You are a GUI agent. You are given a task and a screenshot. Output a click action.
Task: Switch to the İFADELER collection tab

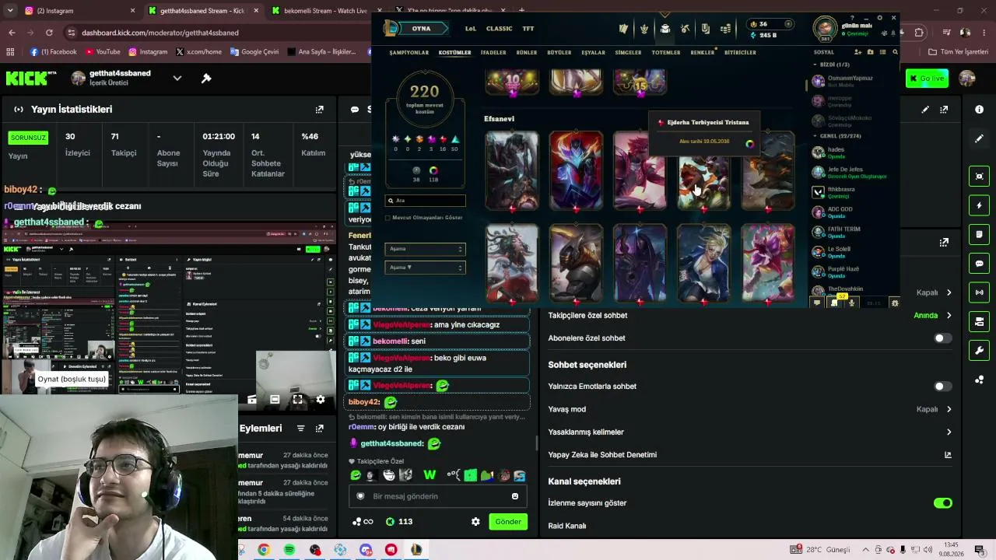(x=493, y=53)
